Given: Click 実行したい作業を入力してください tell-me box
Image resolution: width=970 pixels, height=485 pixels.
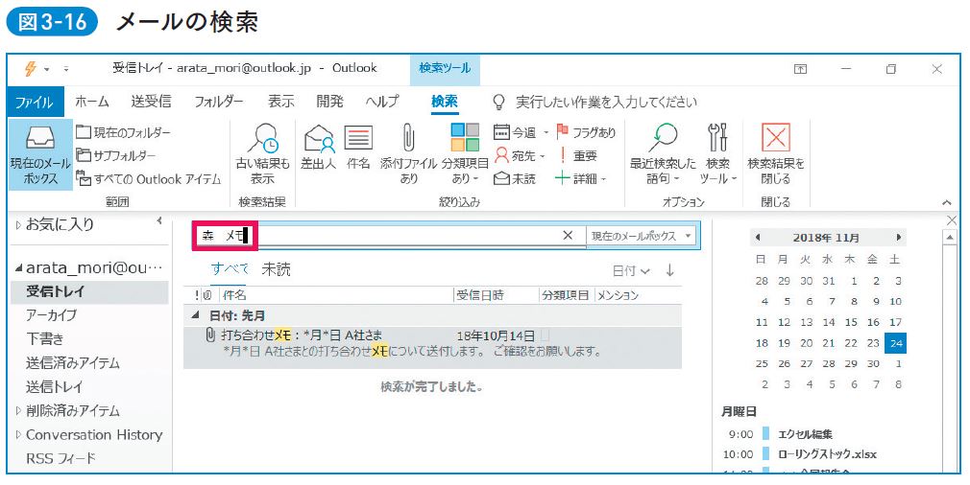Looking at the screenshot, I should 606,103.
